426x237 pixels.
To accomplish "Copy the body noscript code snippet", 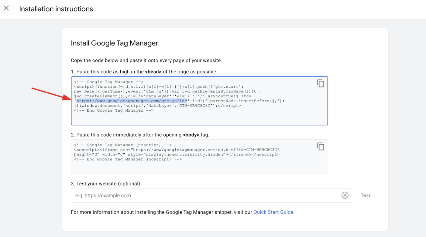I will [320, 147].
